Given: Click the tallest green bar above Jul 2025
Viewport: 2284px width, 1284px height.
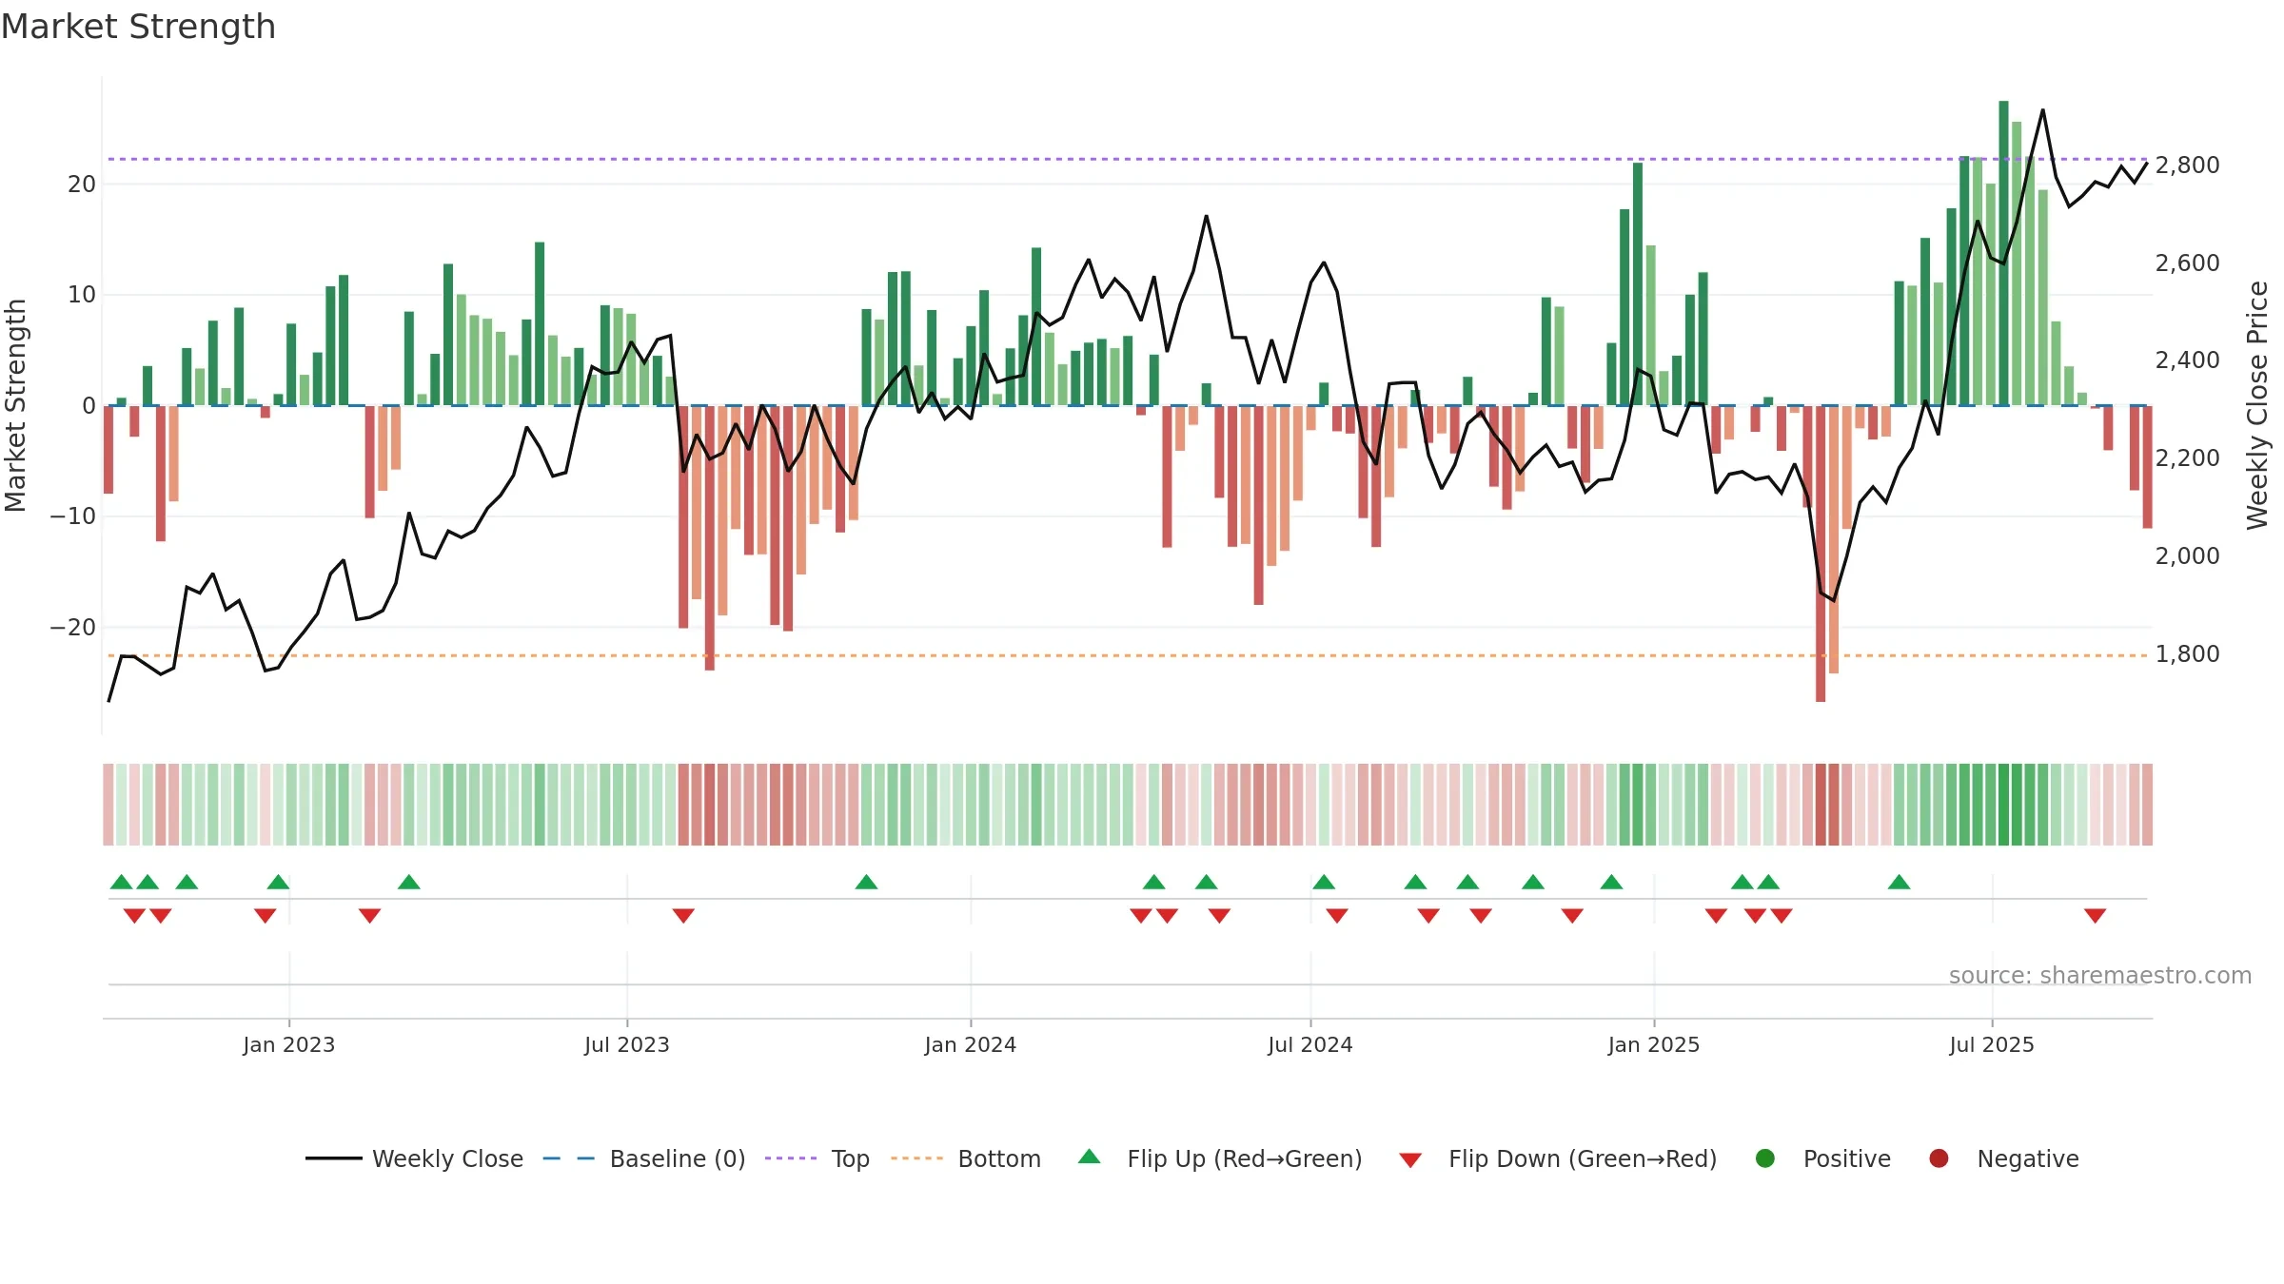Looking at the screenshot, I should (x=2003, y=253).
